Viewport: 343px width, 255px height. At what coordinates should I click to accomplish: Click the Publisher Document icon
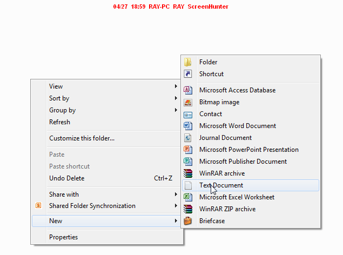187,162
